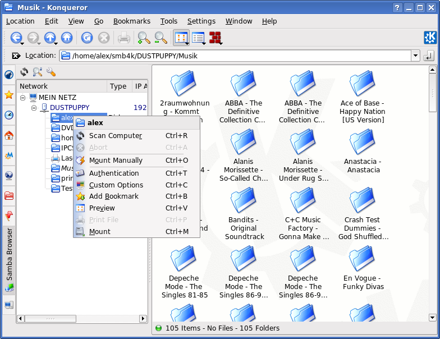Collapse the MEIN NETZ tree node
The image size is (440, 339).
click(23, 98)
